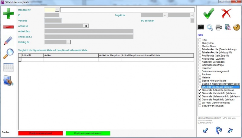This screenshot has width=242, height=138.
Task: Confirm with the green checkmark icon
Action: (x=208, y=14)
